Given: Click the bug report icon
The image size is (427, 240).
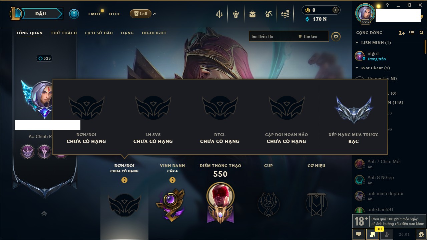Looking at the screenshot, I should coord(421,234).
